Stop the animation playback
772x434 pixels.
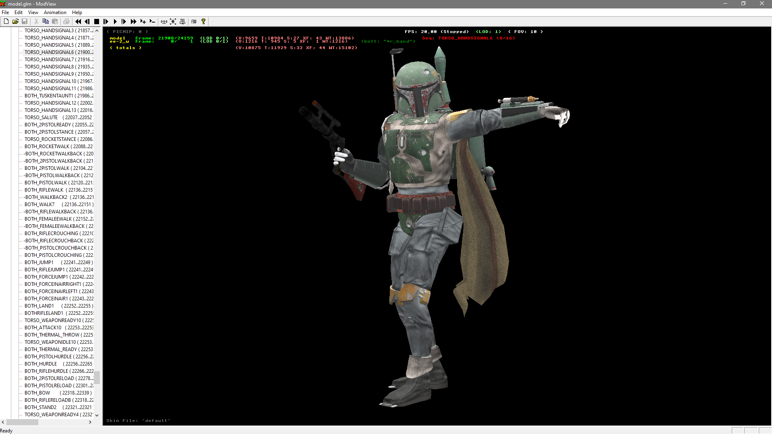[x=97, y=21]
